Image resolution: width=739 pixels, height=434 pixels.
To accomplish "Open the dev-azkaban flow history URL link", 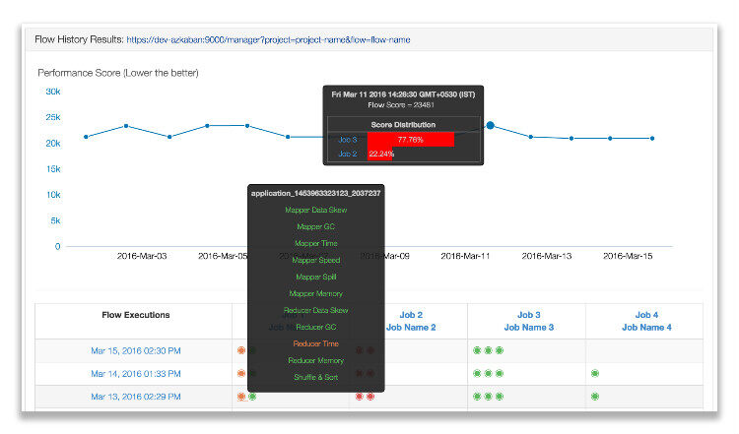I will [x=268, y=40].
